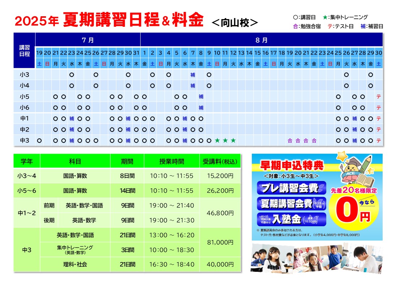Click the 補:補習日 legend entry
This screenshot has height=287, width=396.
pyautogui.click(x=372, y=26)
